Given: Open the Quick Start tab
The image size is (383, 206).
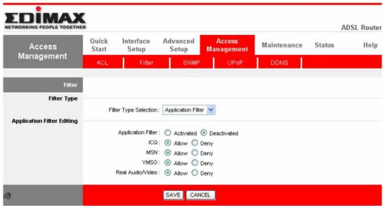Looking at the screenshot, I should 99,45.
